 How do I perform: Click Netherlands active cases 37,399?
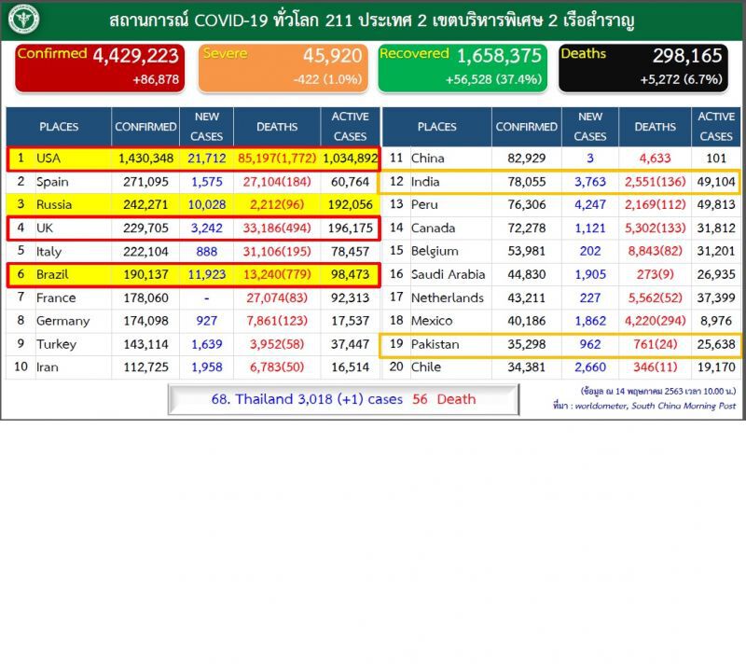point(715,297)
